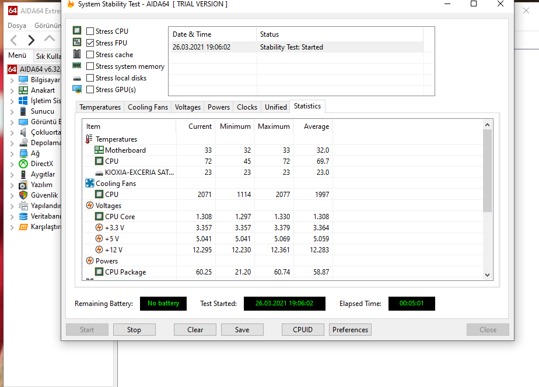The image size is (539, 387).
Task: Click the Powers group lightning icon
Action: point(90,261)
